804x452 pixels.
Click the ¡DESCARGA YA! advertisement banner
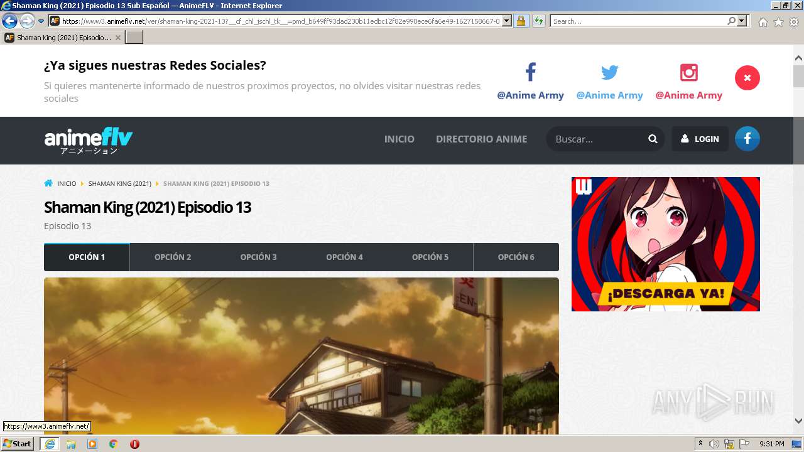(666, 244)
